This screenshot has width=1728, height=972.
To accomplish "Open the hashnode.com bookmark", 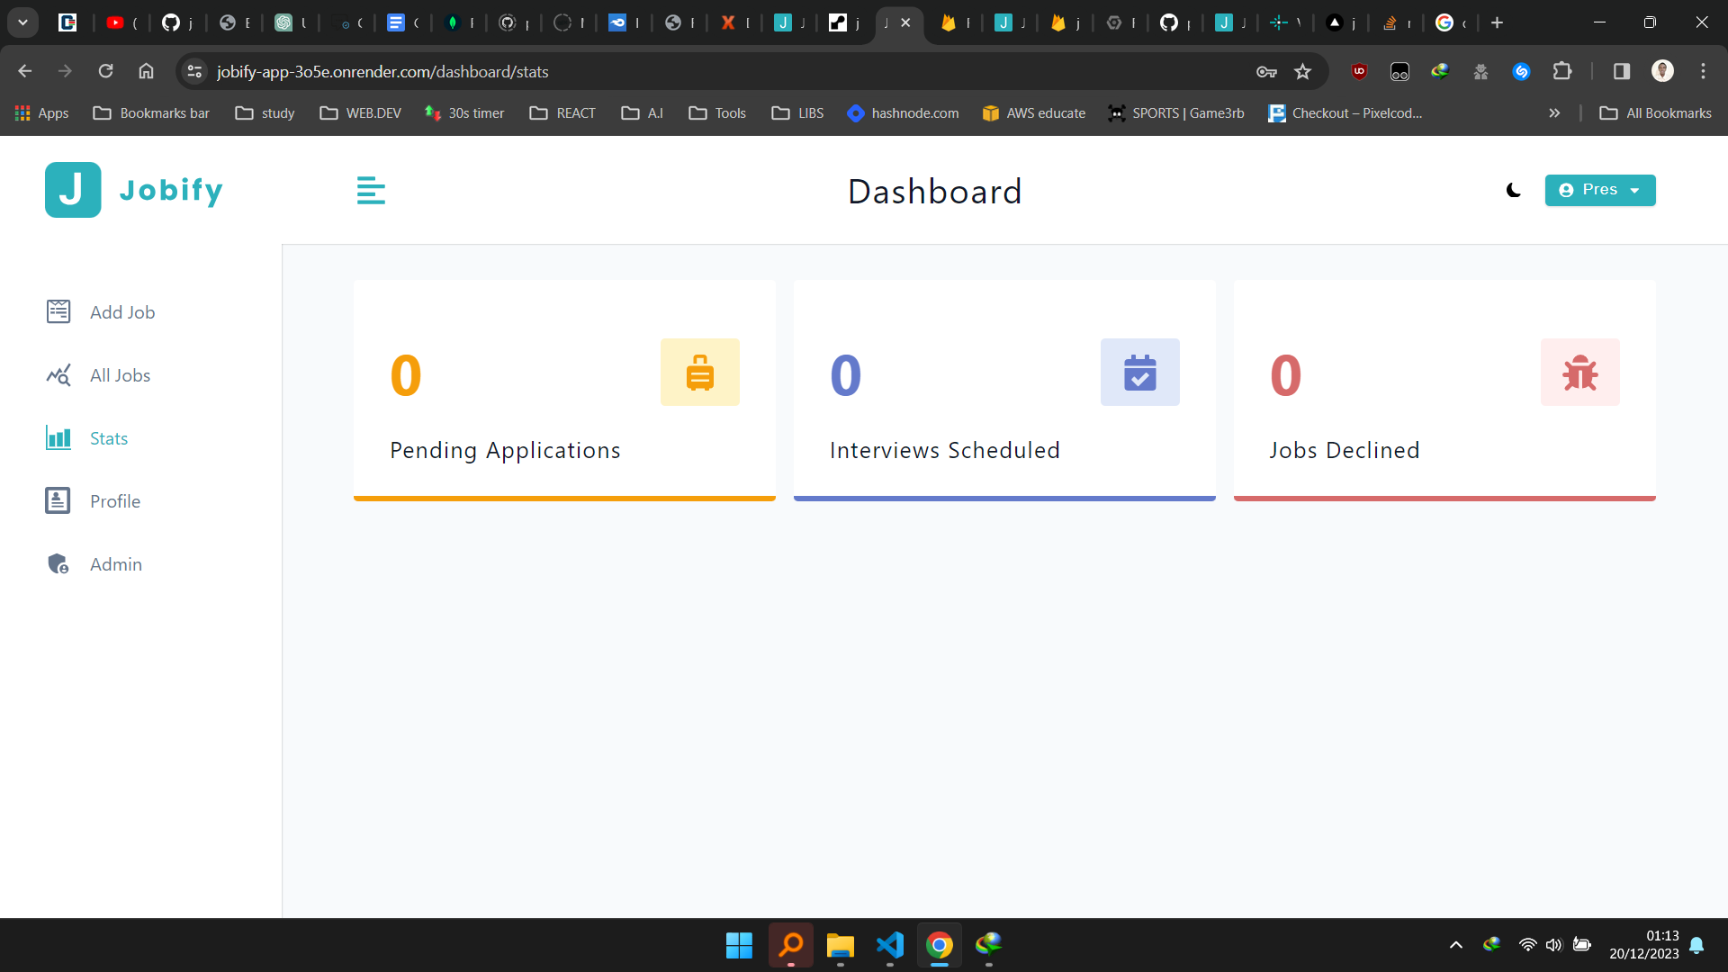I will tap(903, 113).
